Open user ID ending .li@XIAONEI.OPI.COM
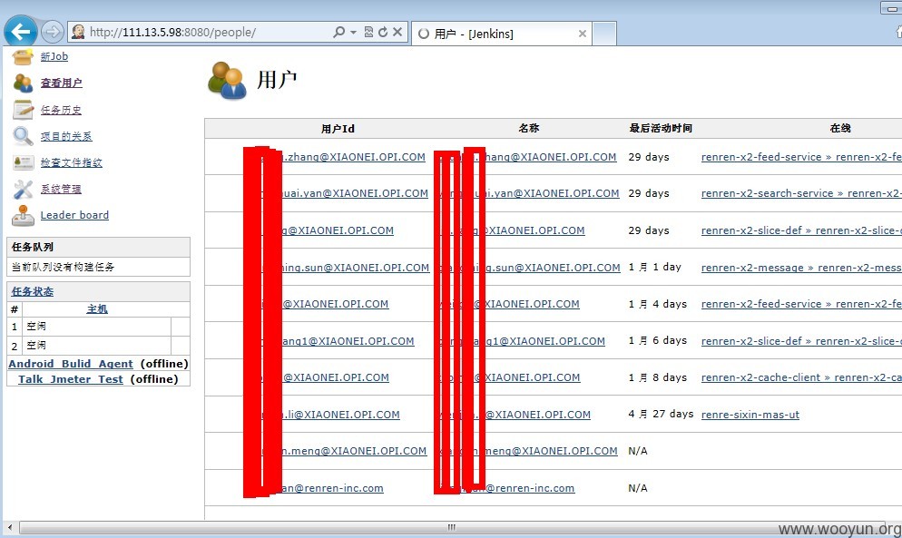Viewport: 902px width, 538px height. tap(340, 415)
